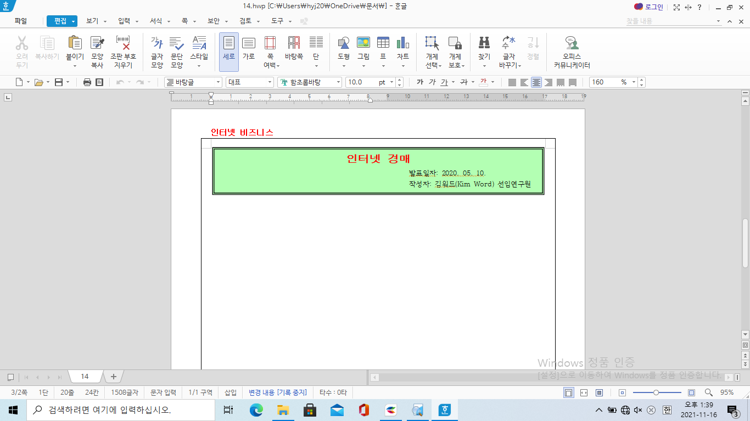Viewport: 750px width, 421px height.
Task: Open the font size dropdown arrow
Action: point(392,82)
